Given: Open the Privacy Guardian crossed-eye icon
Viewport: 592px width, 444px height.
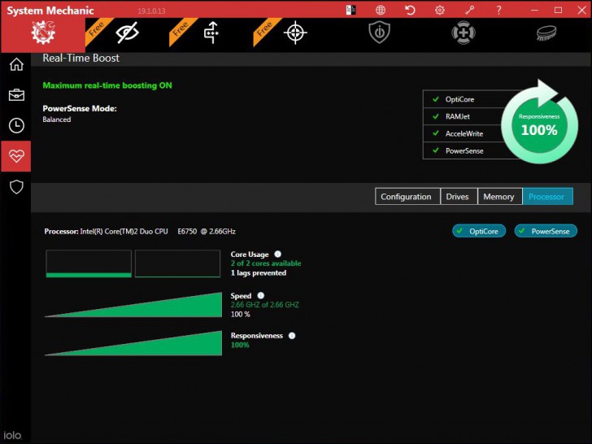Looking at the screenshot, I should click(127, 33).
